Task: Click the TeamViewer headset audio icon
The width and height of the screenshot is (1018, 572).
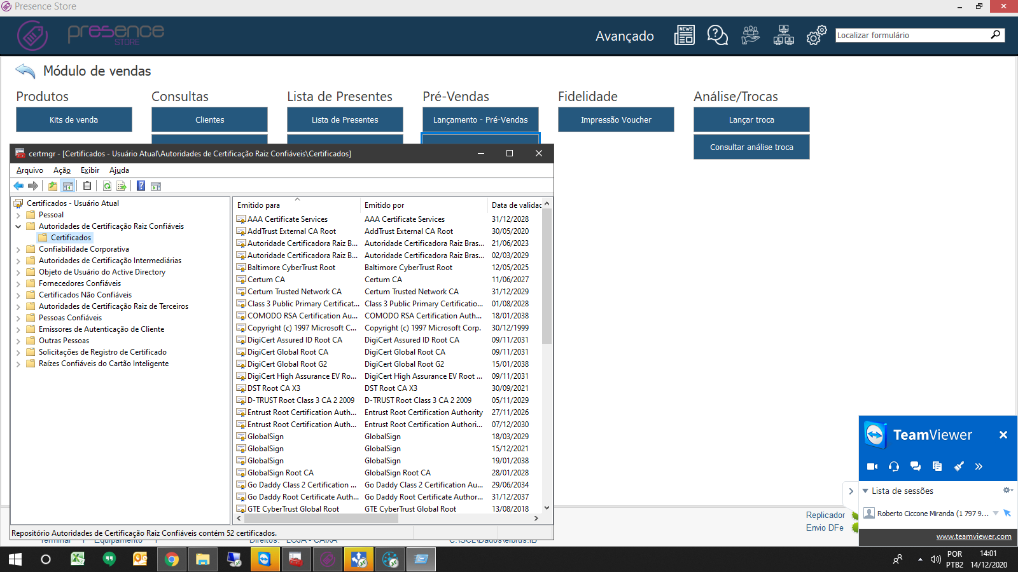Action: [x=894, y=466]
